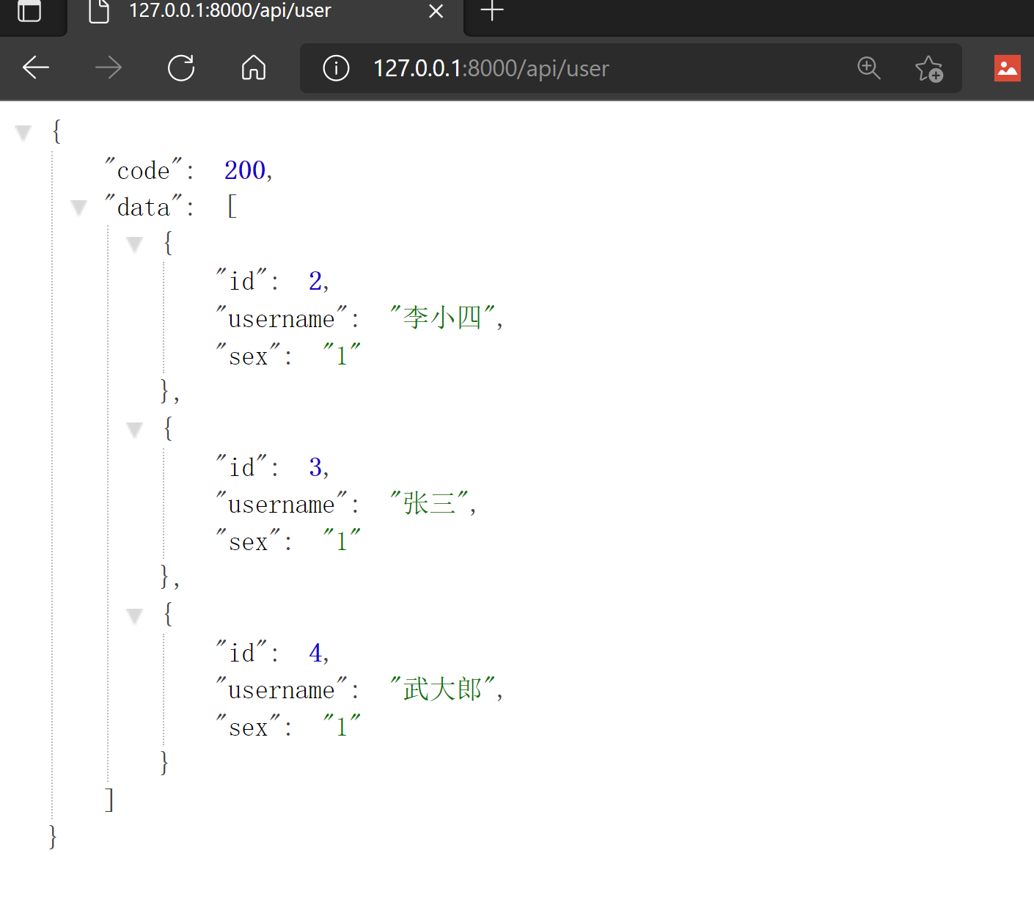Add this page to favorites
The height and width of the screenshot is (908, 1034).
tap(928, 68)
